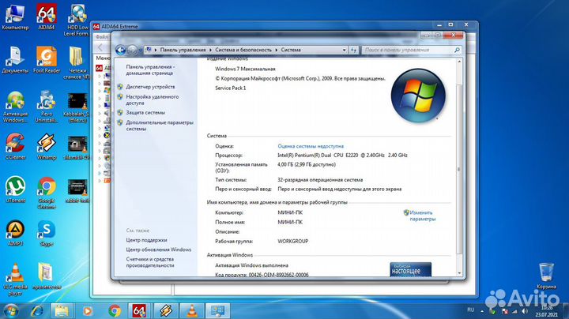569x319 pixels.
Task: Open the network signal tray icon
Action: coord(514,311)
